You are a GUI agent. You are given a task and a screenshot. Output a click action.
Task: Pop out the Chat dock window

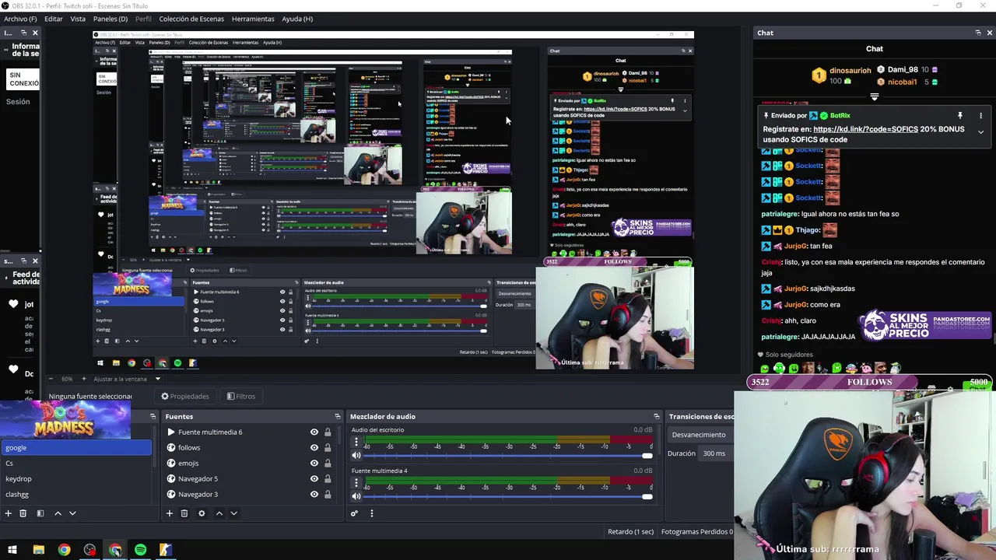978,33
